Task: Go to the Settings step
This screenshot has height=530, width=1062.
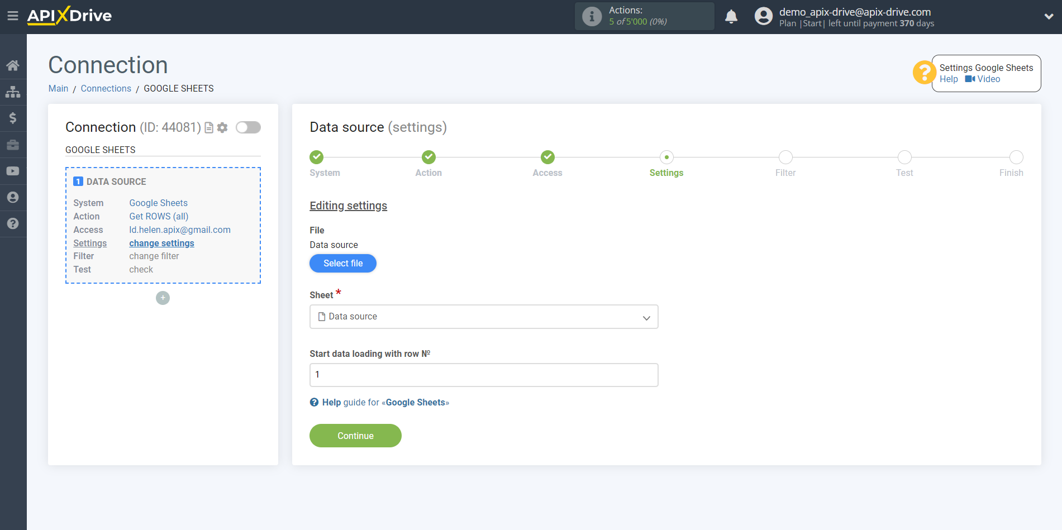Action: tap(666, 157)
